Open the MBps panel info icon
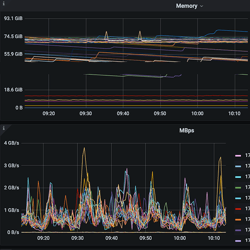This screenshot has width=250, height=250. tap(4, 128)
